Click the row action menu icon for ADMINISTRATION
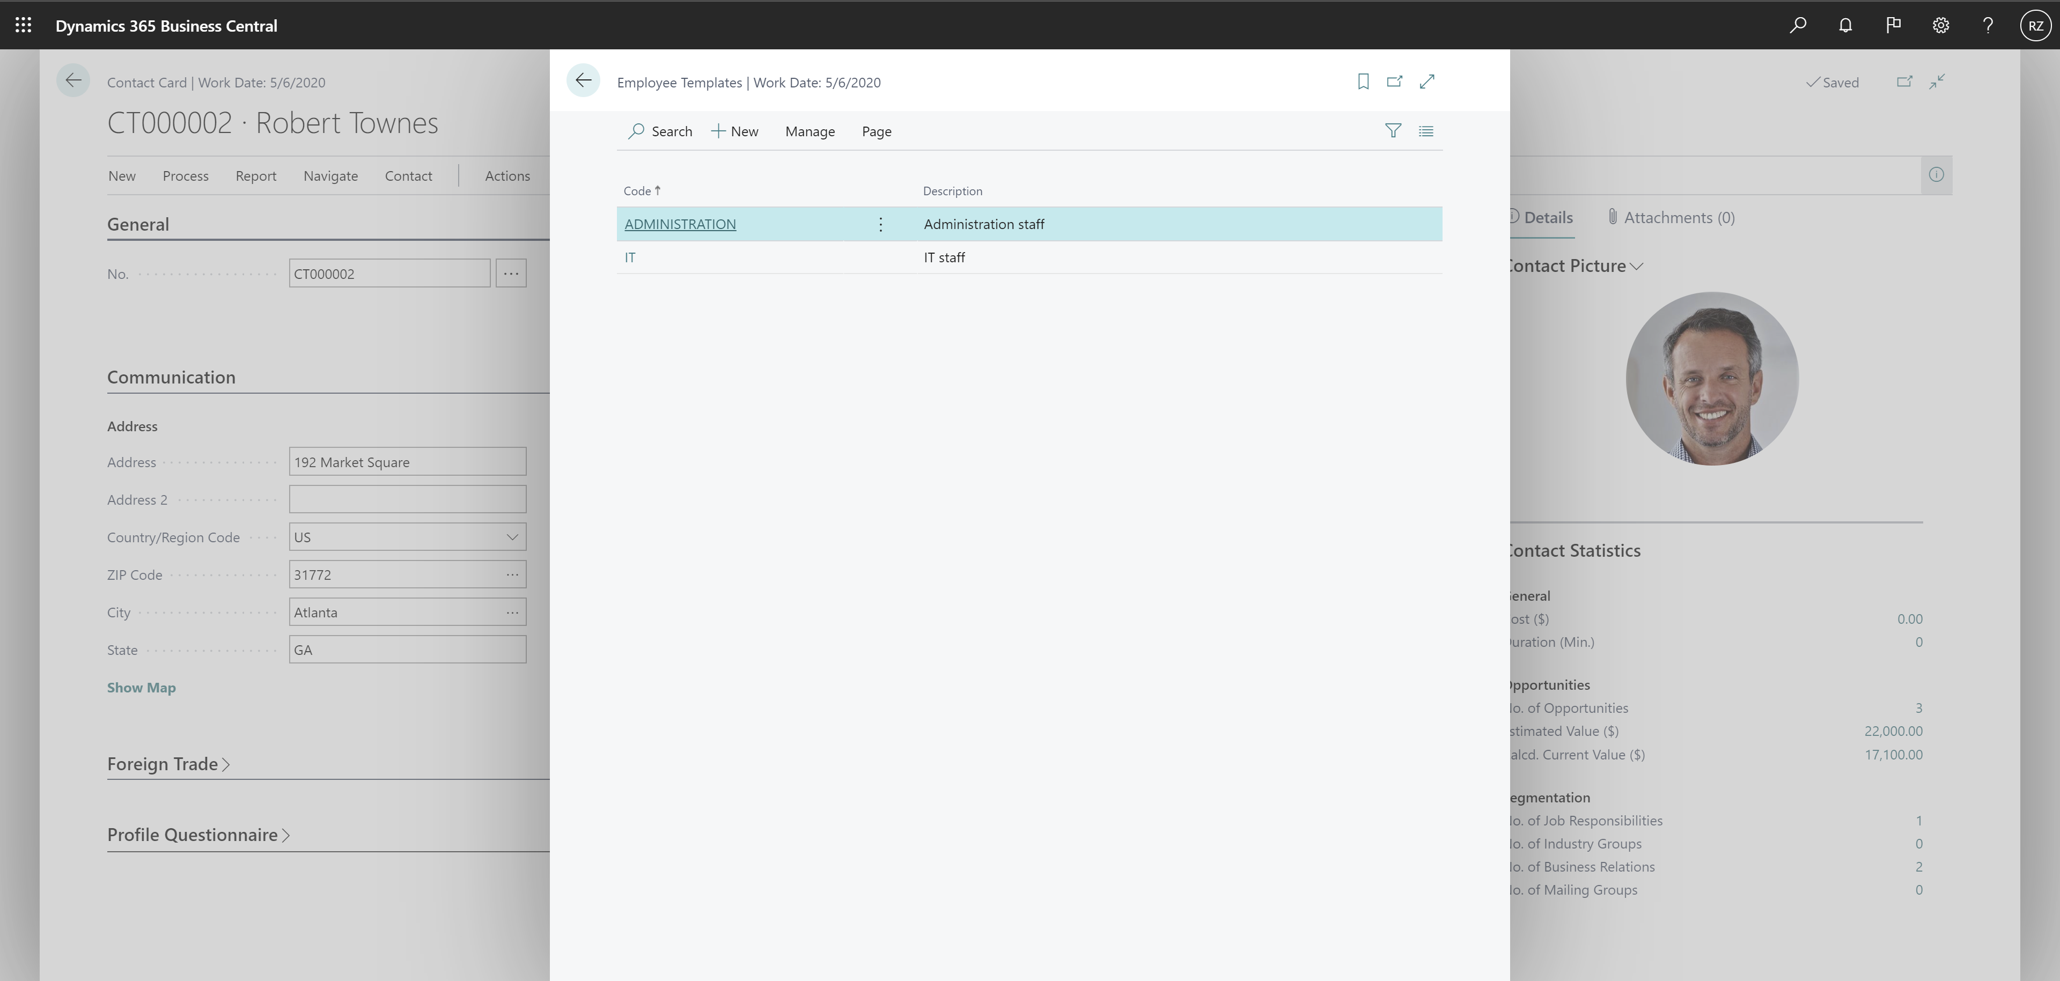The width and height of the screenshot is (2060, 981). pos(881,223)
